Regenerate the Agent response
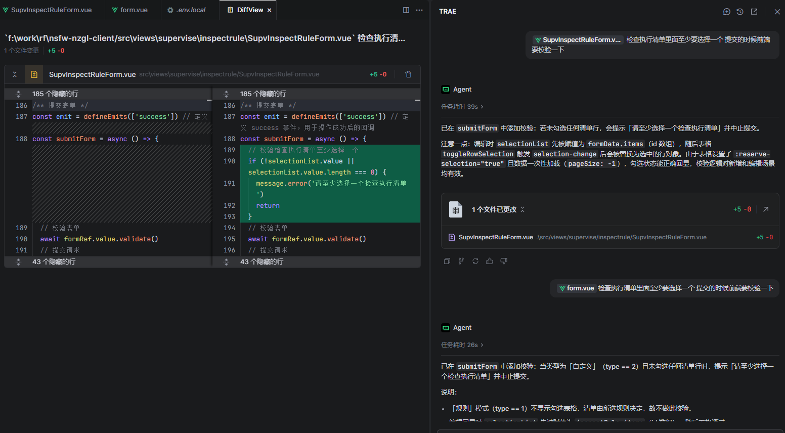The height and width of the screenshot is (433, 785). pos(475,261)
